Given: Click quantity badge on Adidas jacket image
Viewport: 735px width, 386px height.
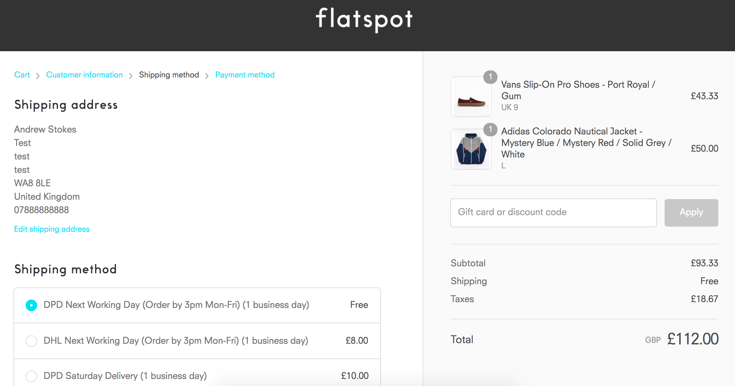Looking at the screenshot, I should click(490, 130).
